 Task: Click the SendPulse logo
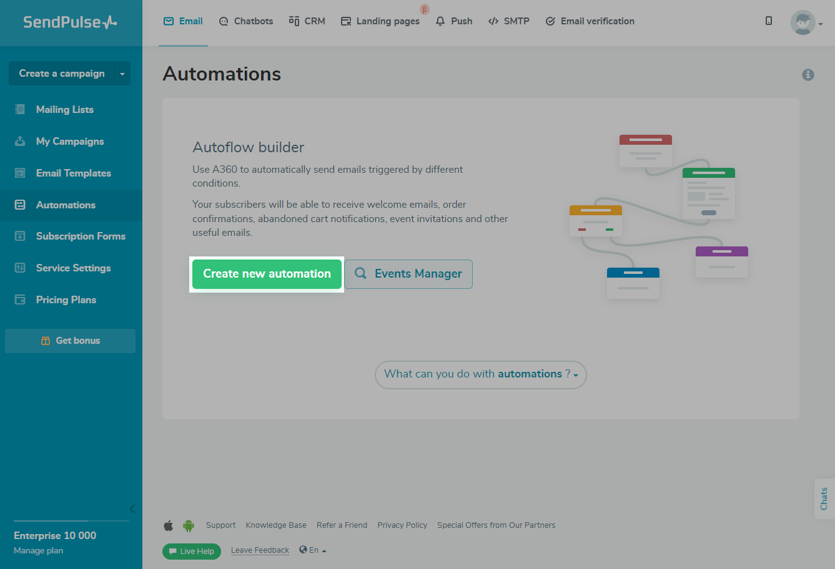click(71, 22)
